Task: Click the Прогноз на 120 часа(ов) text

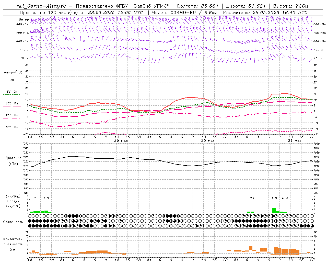Action: [49, 13]
